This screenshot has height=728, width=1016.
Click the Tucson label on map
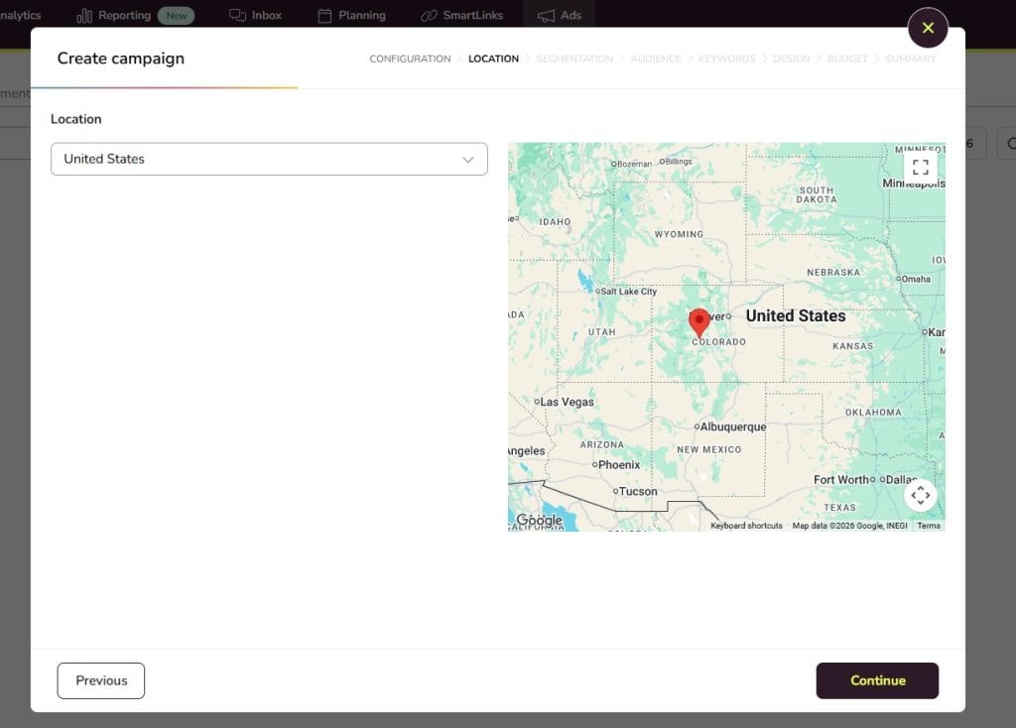click(638, 492)
